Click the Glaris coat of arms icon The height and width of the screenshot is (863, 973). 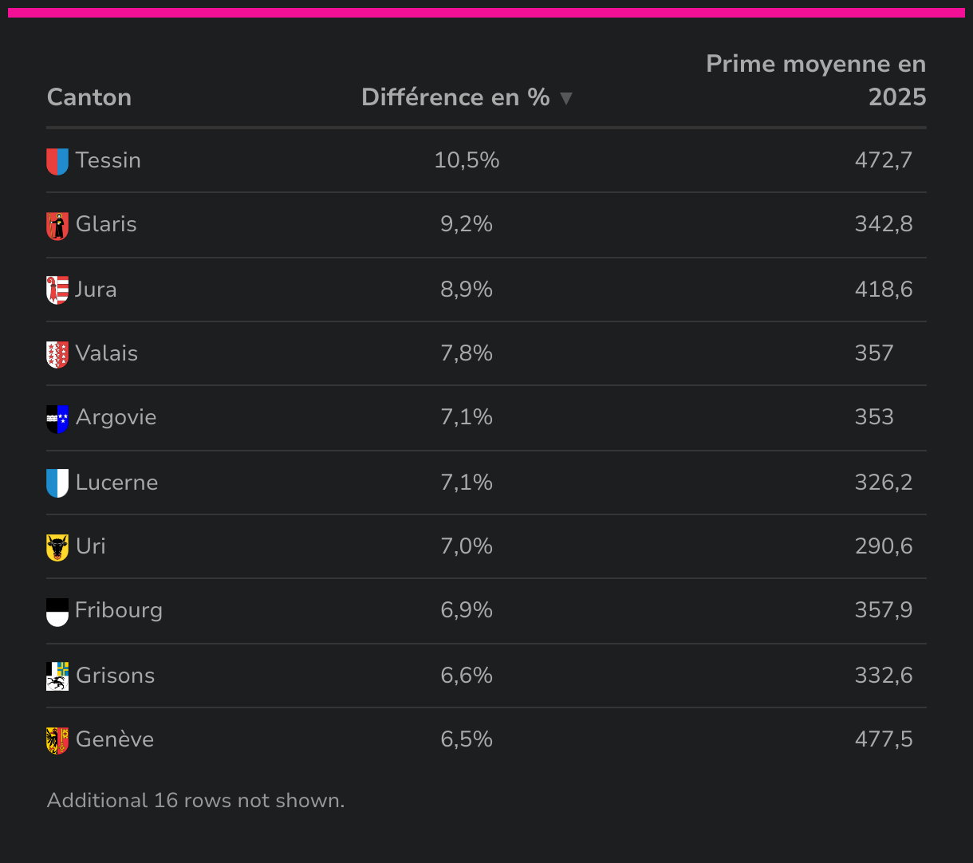point(57,226)
